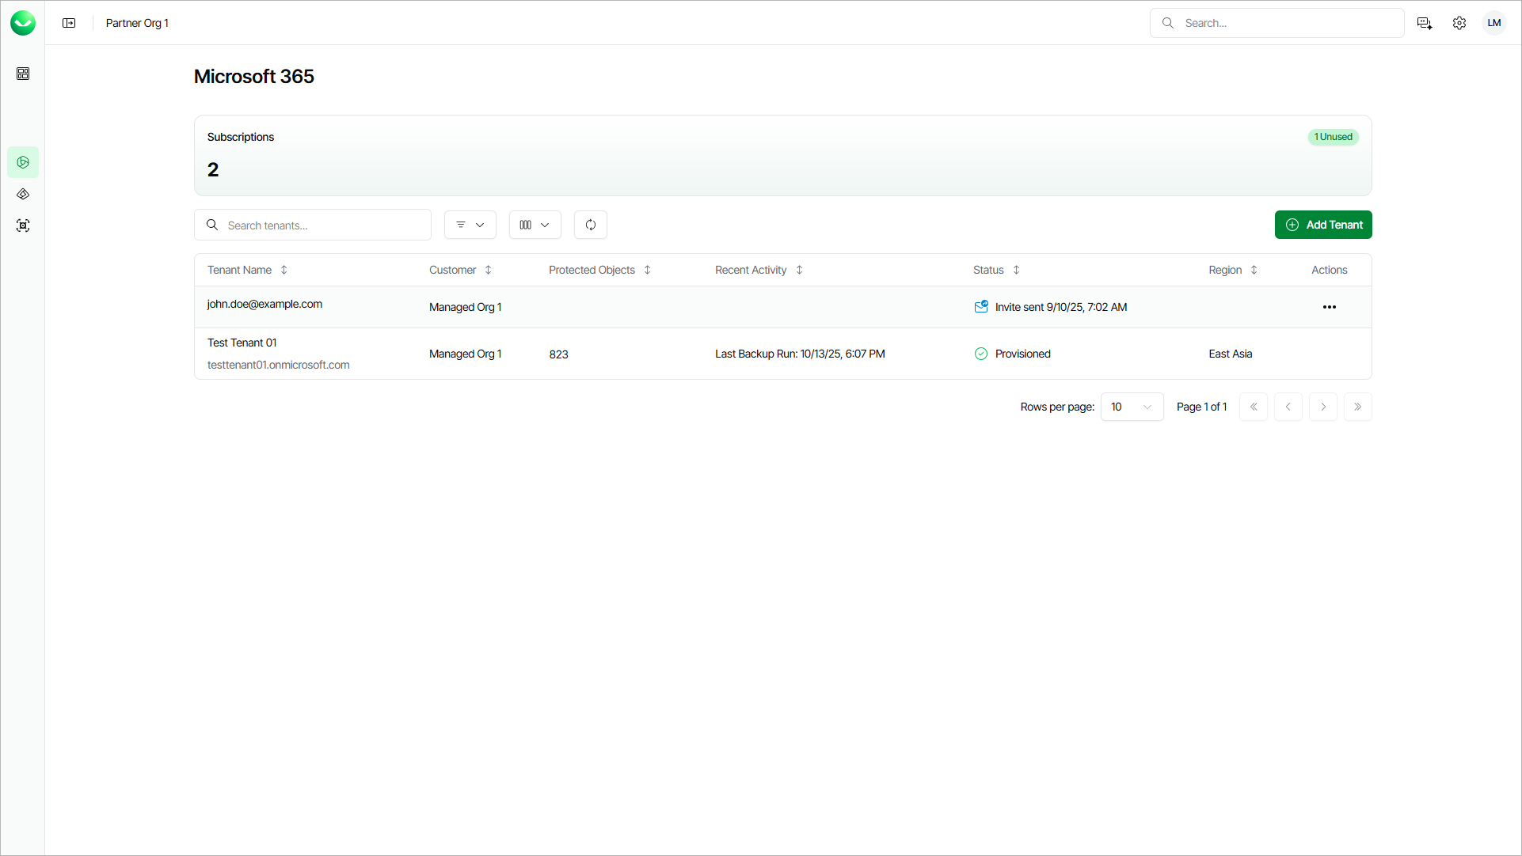Open the dashboard icon in sidebar
Viewport: 1522px width, 856px height.
tap(23, 74)
